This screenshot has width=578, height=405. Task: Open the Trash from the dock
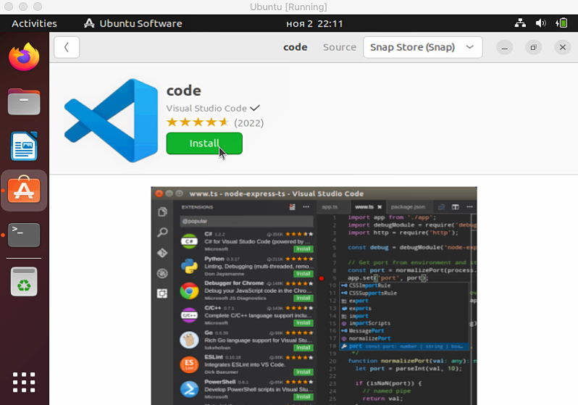click(24, 282)
